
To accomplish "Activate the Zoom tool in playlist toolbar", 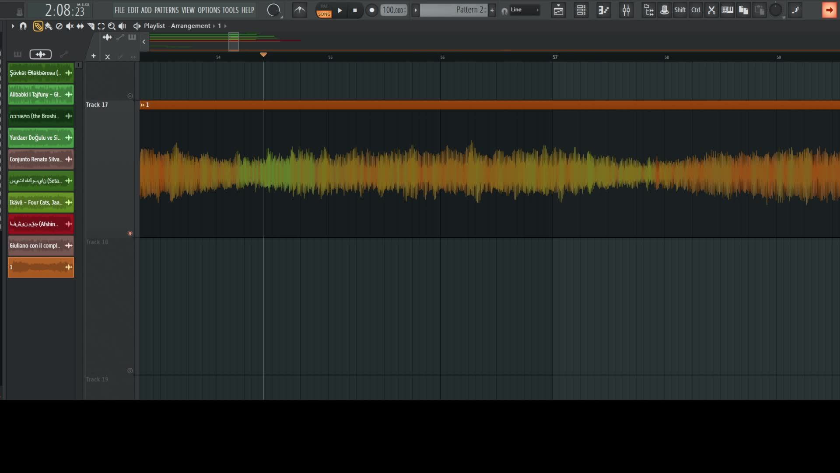I will (x=112, y=26).
